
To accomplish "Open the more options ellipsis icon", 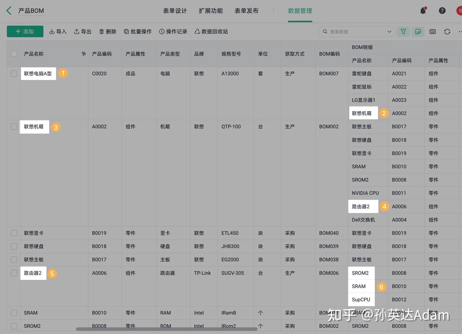I will tap(460, 31).
